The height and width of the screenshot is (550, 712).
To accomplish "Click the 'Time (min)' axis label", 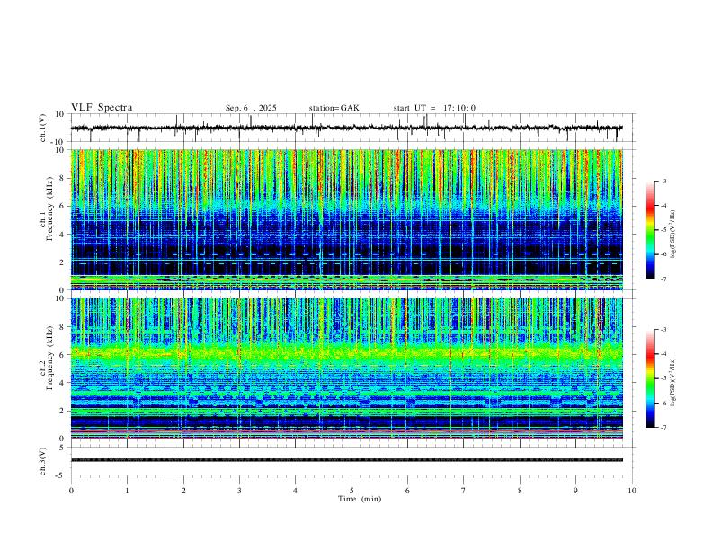I will click(x=360, y=499).
